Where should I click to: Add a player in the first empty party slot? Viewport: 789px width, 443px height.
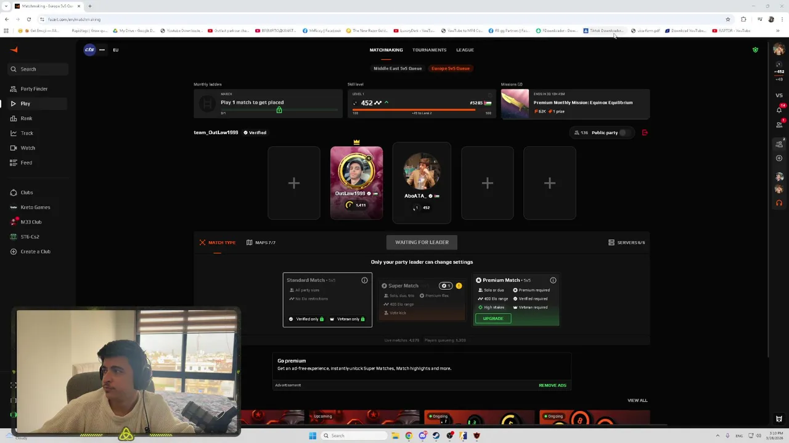pos(294,183)
